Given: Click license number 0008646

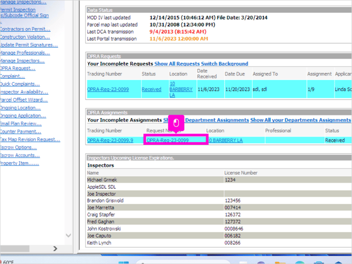Looking at the screenshot, I should click(234, 229).
